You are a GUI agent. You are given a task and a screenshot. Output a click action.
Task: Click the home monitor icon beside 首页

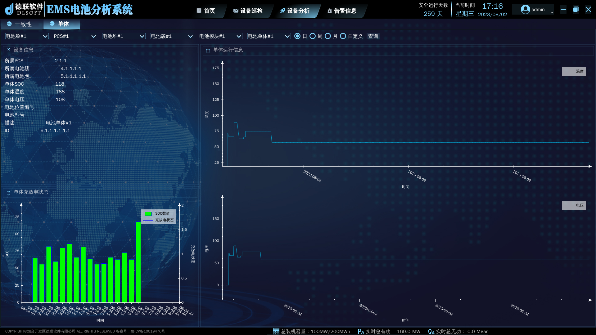(x=199, y=11)
